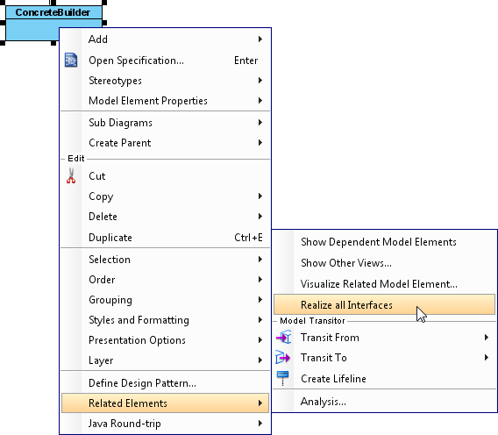498x435 pixels.
Task: Open the Model Element Properties submenu
Action: pos(165,101)
